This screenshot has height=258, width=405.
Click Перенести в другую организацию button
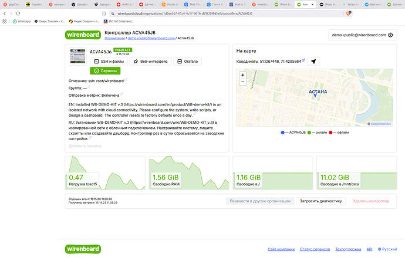pyautogui.click(x=260, y=201)
